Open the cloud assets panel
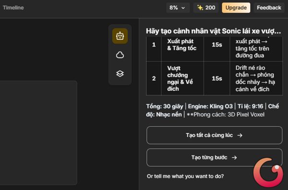 click(x=120, y=55)
